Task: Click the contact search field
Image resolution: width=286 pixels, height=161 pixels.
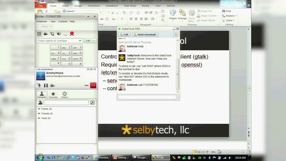Action: coord(66,102)
